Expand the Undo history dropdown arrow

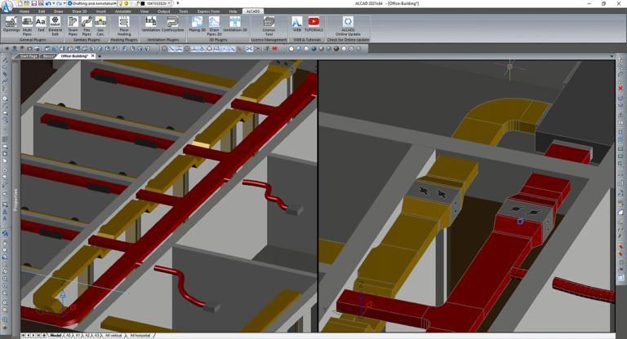(53, 3)
